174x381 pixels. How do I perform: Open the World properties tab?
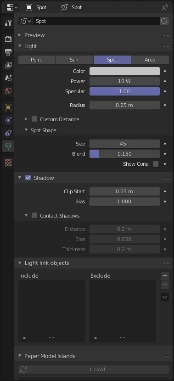coord(8,91)
